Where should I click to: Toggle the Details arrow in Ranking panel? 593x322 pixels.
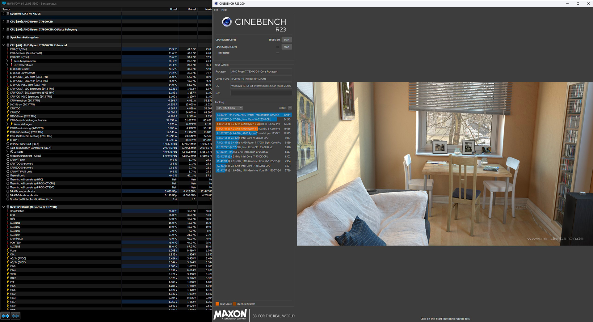click(290, 108)
